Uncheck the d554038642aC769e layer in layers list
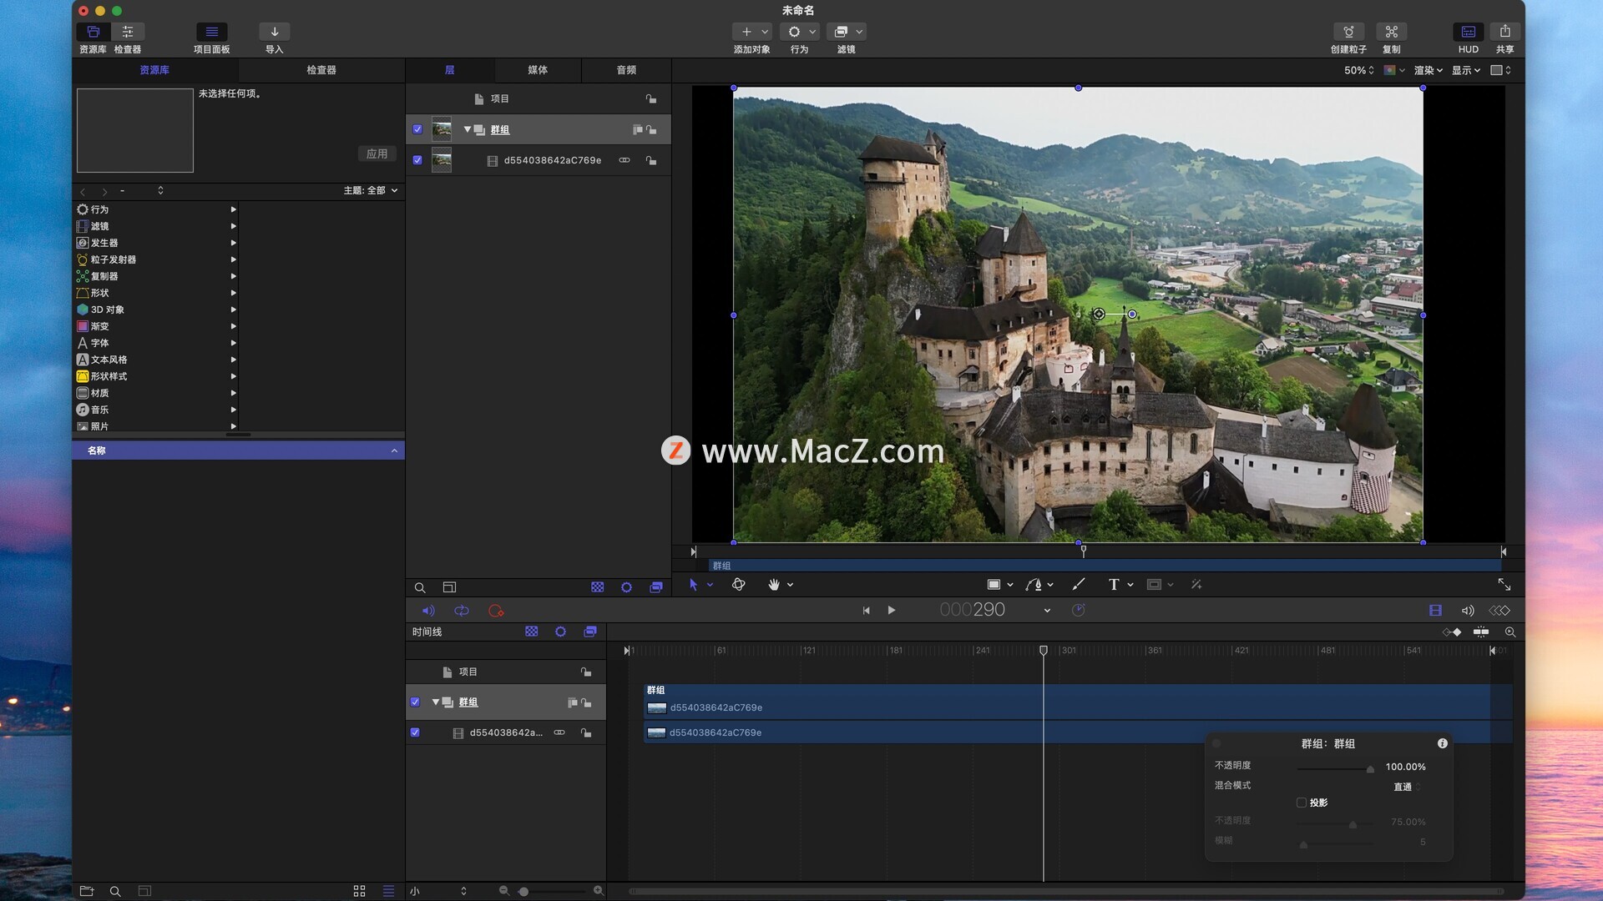Image resolution: width=1603 pixels, height=901 pixels. [417, 160]
